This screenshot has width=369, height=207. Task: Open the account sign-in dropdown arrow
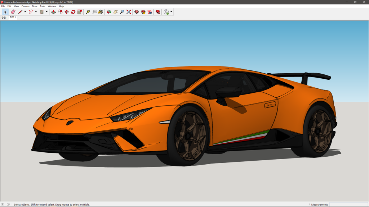pos(171,12)
